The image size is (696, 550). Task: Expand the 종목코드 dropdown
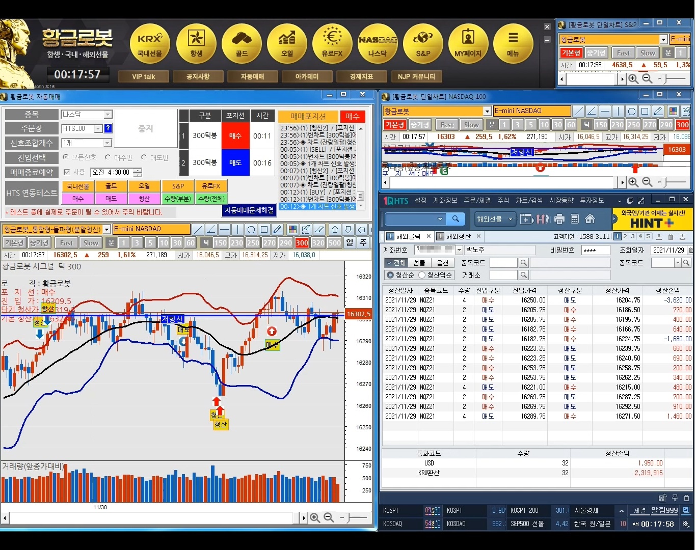click(678, 263)
